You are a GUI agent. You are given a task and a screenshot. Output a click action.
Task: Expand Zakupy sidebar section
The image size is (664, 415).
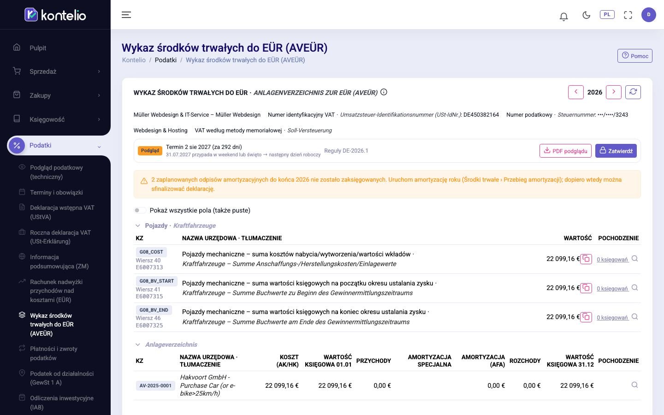(x=55, y=95)
